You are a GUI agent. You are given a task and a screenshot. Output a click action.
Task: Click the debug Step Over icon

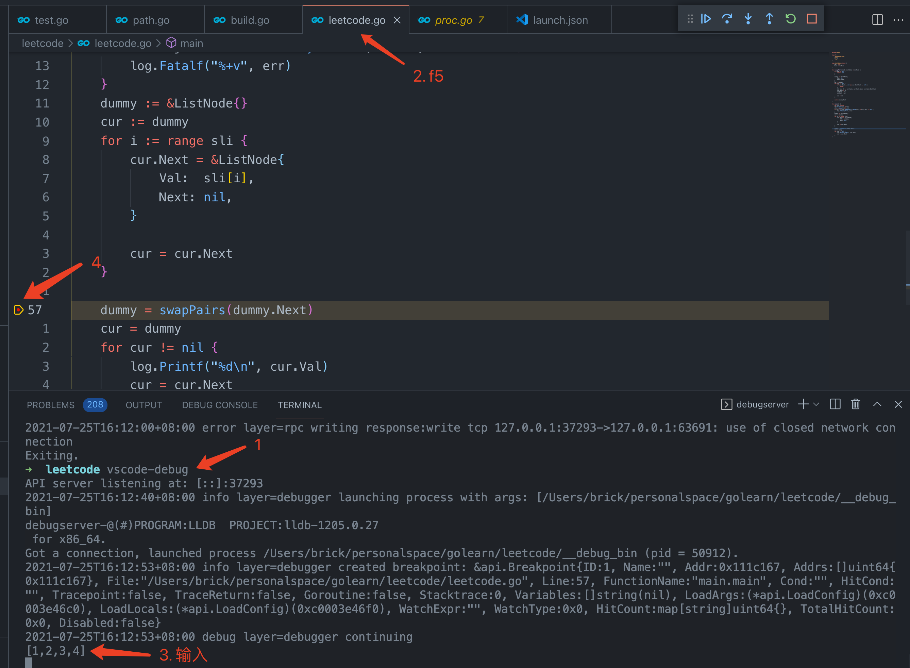click(x=727, y=19)
